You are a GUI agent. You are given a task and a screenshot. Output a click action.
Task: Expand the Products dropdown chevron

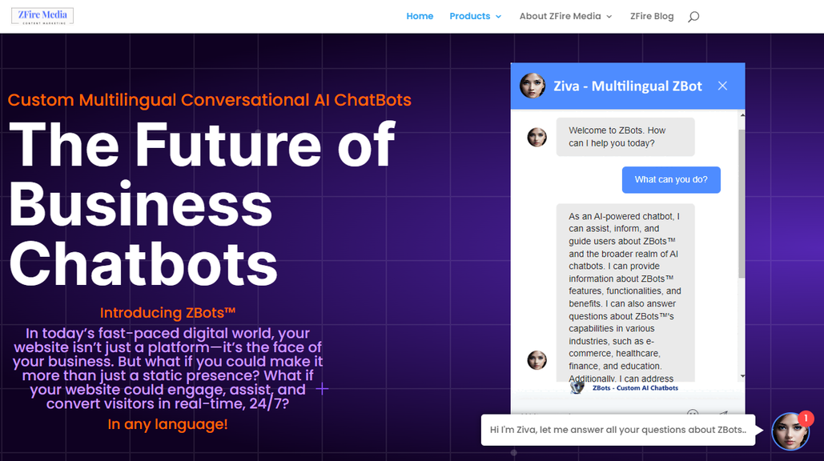pos(498,17)
